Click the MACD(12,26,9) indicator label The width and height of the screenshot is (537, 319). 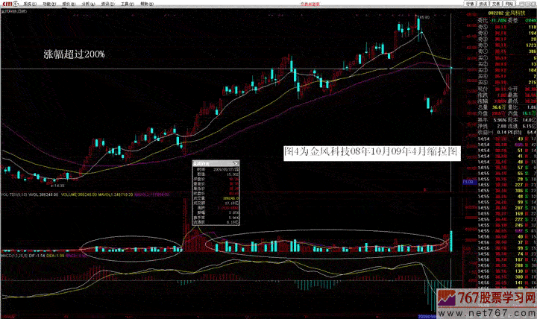[x=13, y=256]
